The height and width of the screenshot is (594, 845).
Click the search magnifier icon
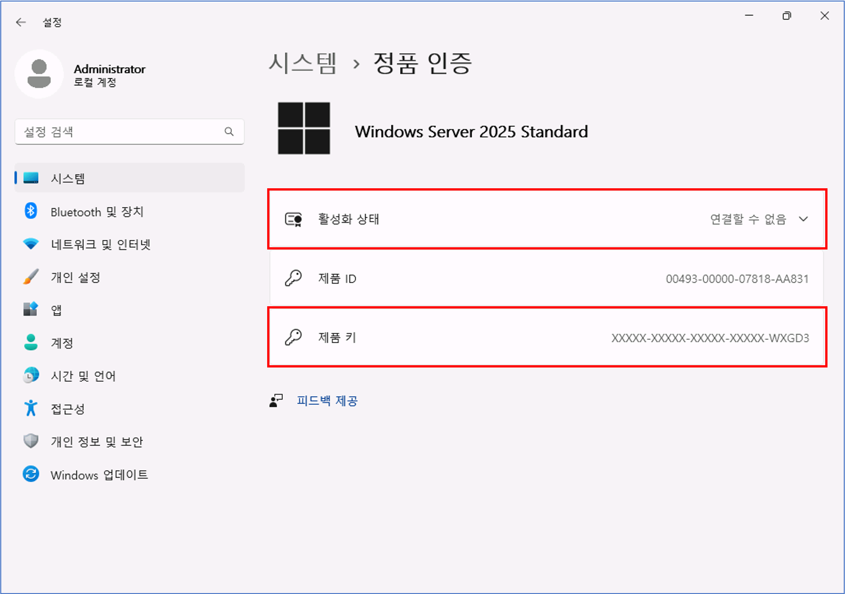(229, 132)
